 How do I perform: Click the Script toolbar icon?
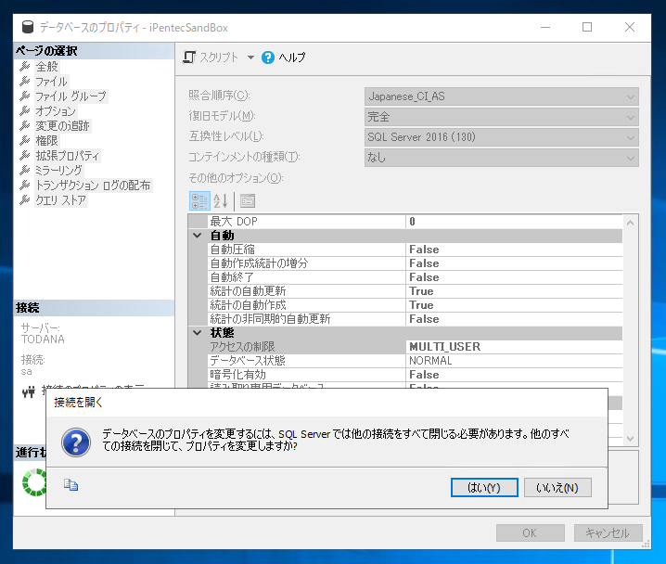point(189,58)
